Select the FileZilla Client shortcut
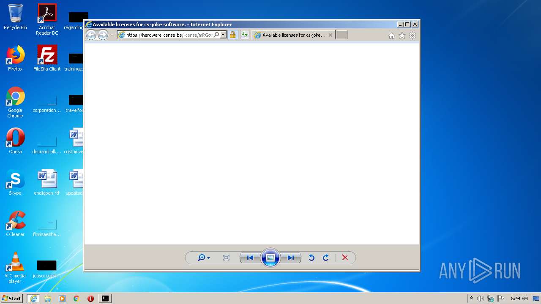Image resolution: width=541 pixels, height=304 pixels. (x=47, y=58)
